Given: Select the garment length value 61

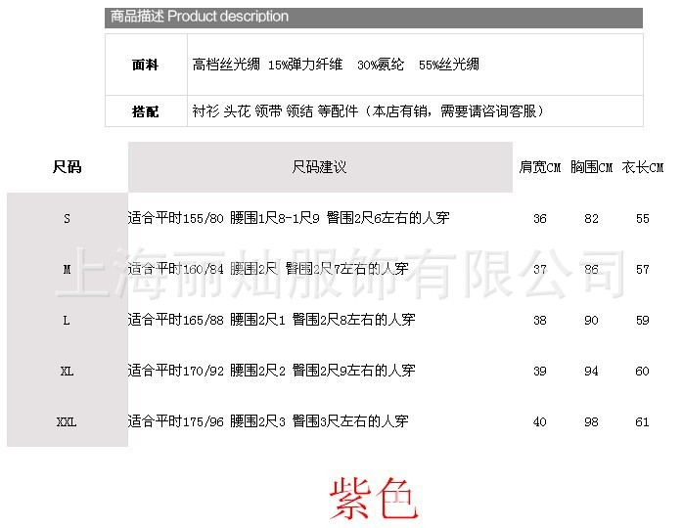Looking at the screenshot, I should [x=642, y=422].
